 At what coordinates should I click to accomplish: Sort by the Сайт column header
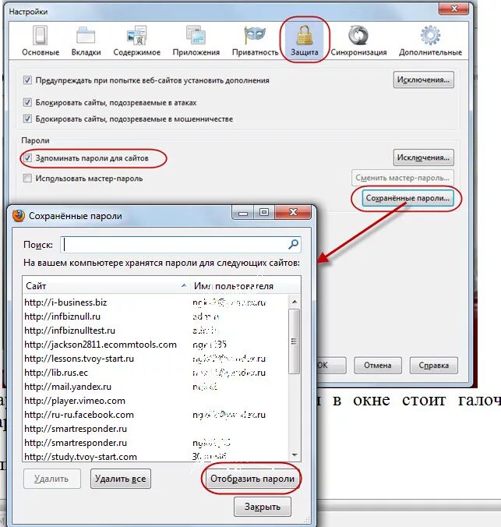pos(106,286)
